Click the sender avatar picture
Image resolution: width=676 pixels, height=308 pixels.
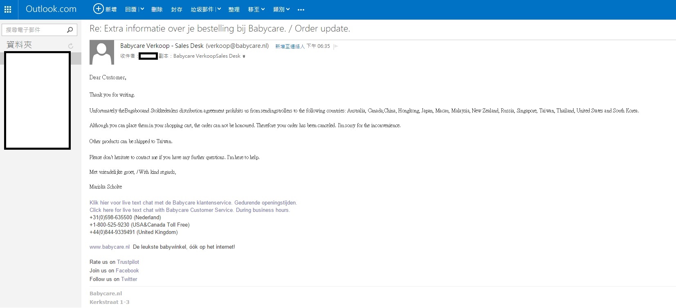[x=102, y=52]
